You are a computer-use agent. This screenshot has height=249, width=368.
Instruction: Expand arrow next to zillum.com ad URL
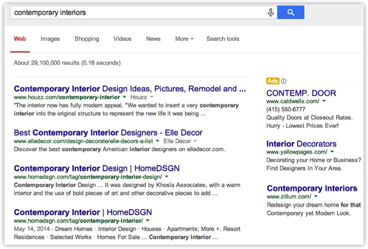316,196
